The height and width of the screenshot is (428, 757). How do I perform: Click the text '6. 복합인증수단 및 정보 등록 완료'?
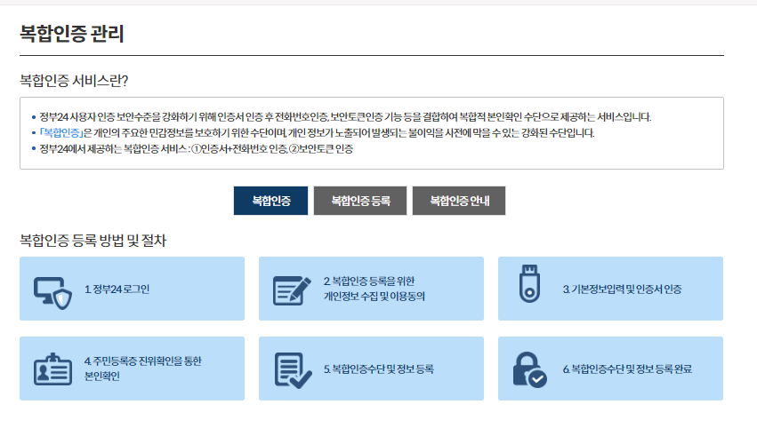pos(627,369)
